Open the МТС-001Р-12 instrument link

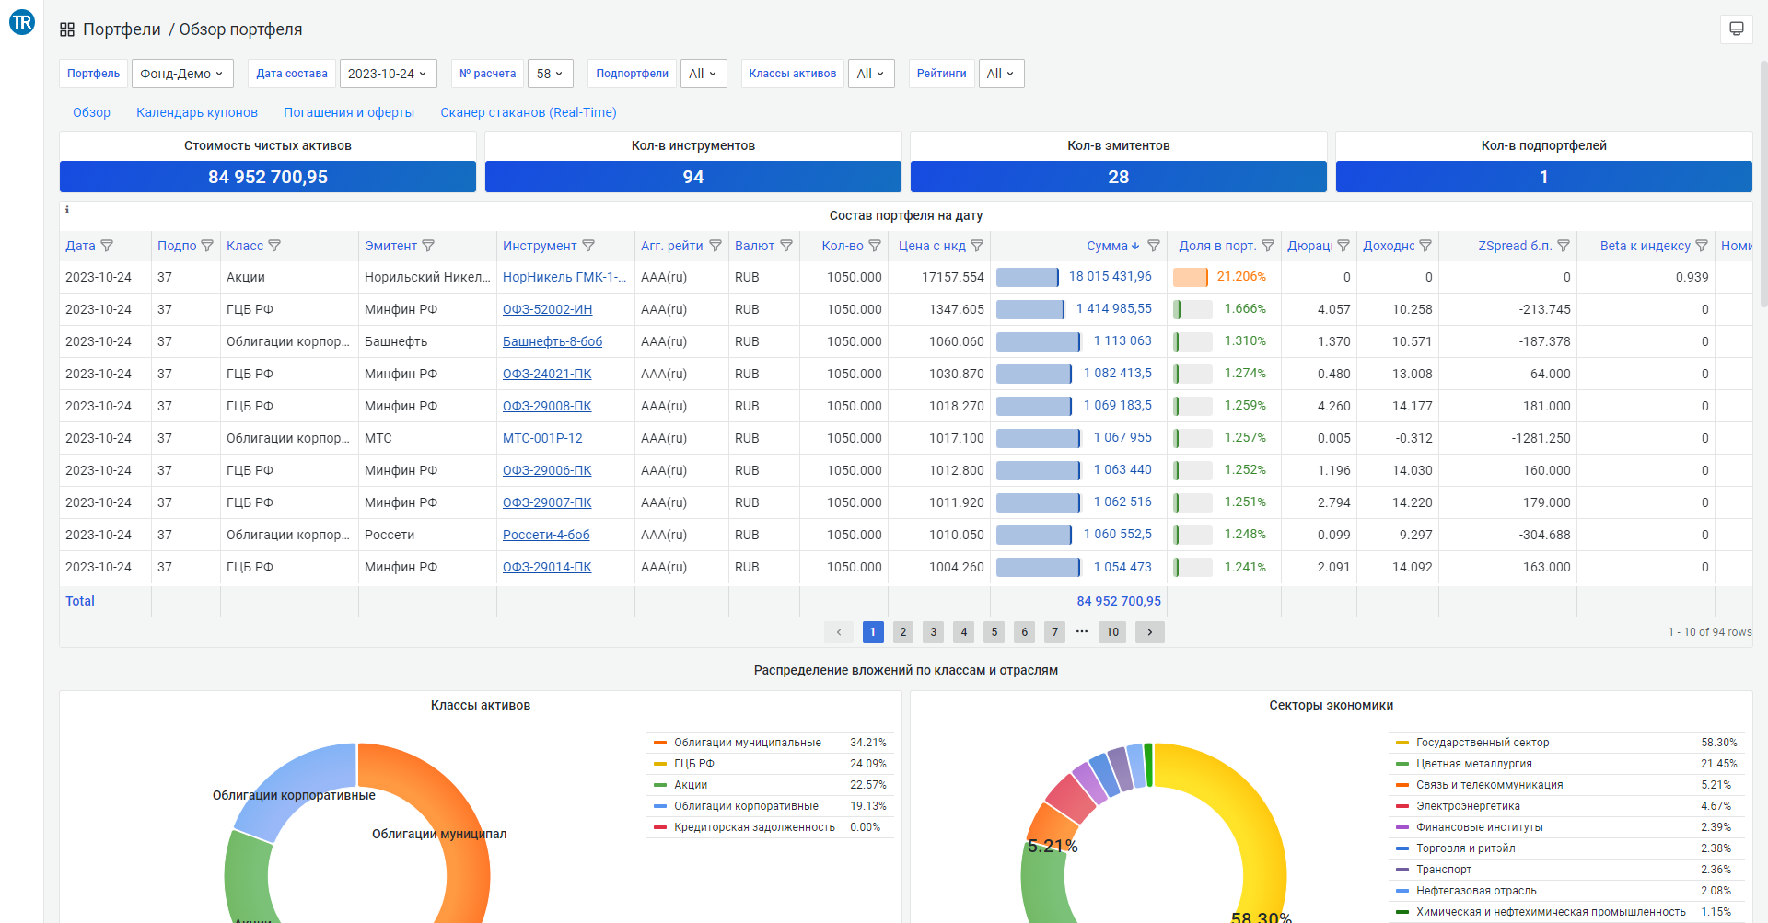(x=542, y=438)
